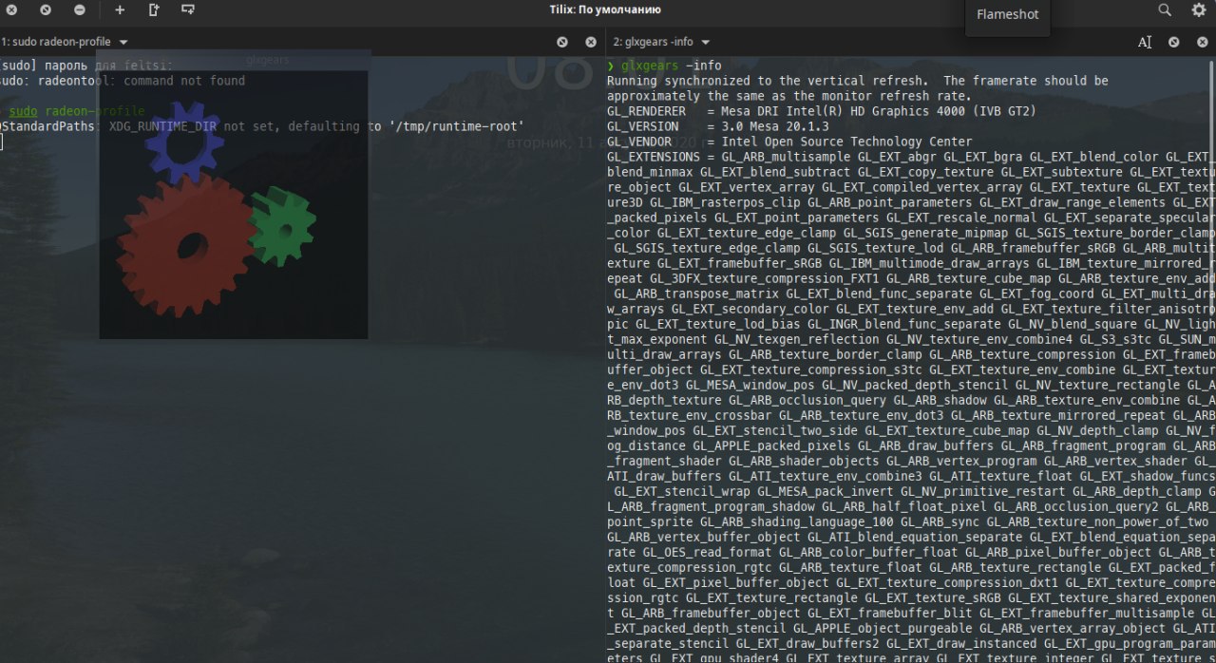Click the 'sudo radeon-profile' command in terminal 1
The width and height of the screenshot is (1216, 663).
(x=77, y=111)
